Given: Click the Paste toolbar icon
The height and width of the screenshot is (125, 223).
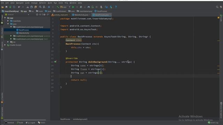Looking at the screenshot, I should 36,7.
